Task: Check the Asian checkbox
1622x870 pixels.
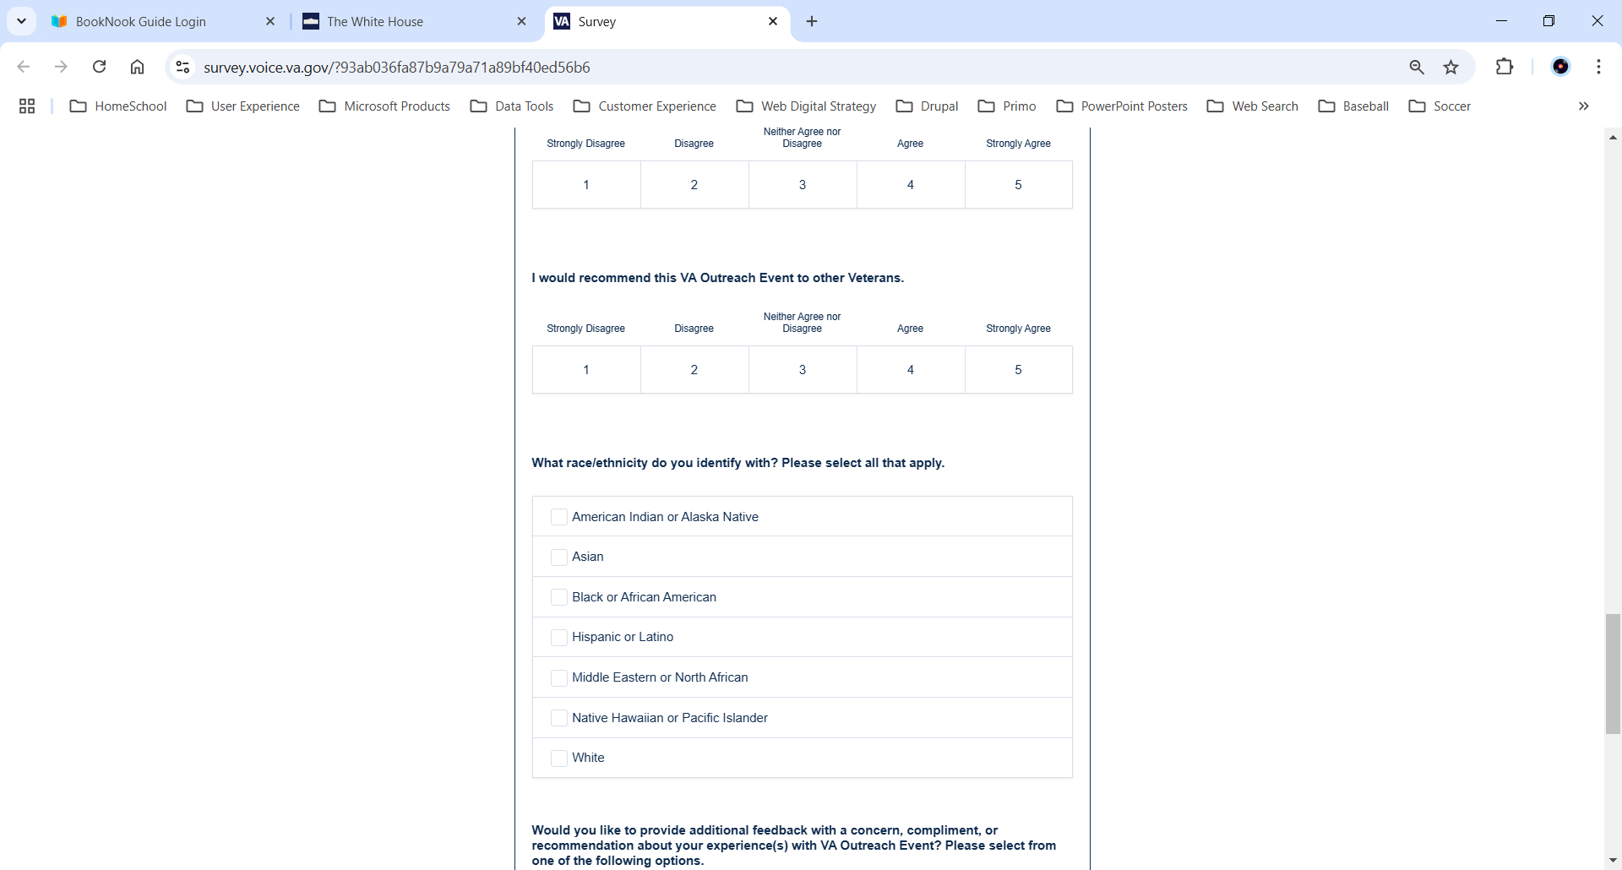Action: [x=558, y=557]
